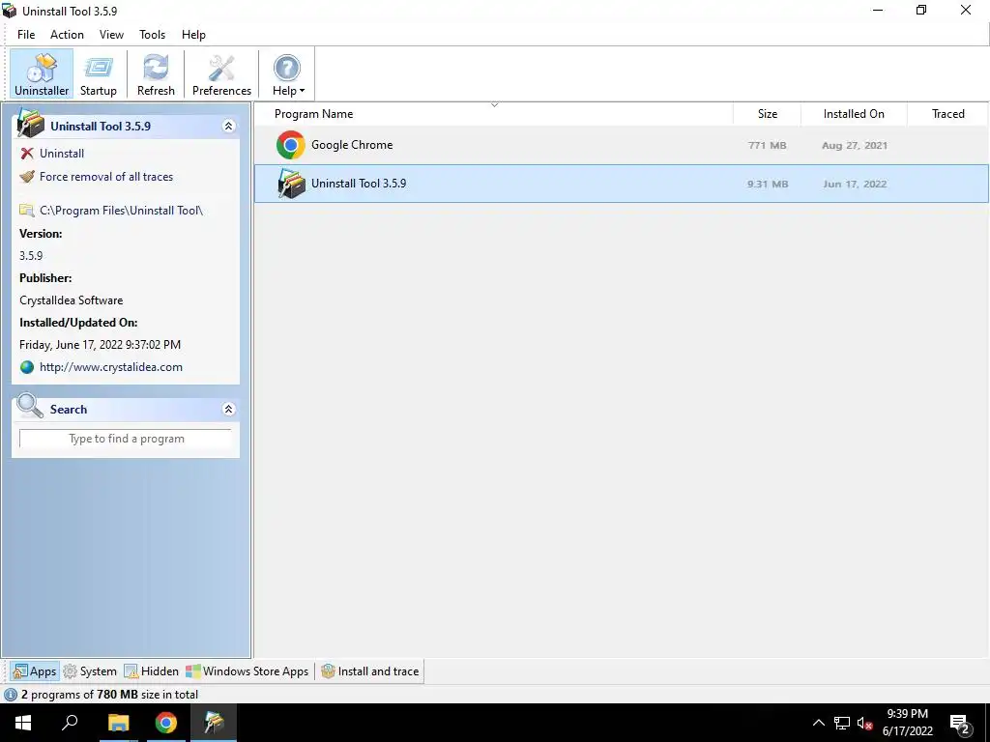Switch to the System tab
Screen dimensions: 990x742
point(90,671)
